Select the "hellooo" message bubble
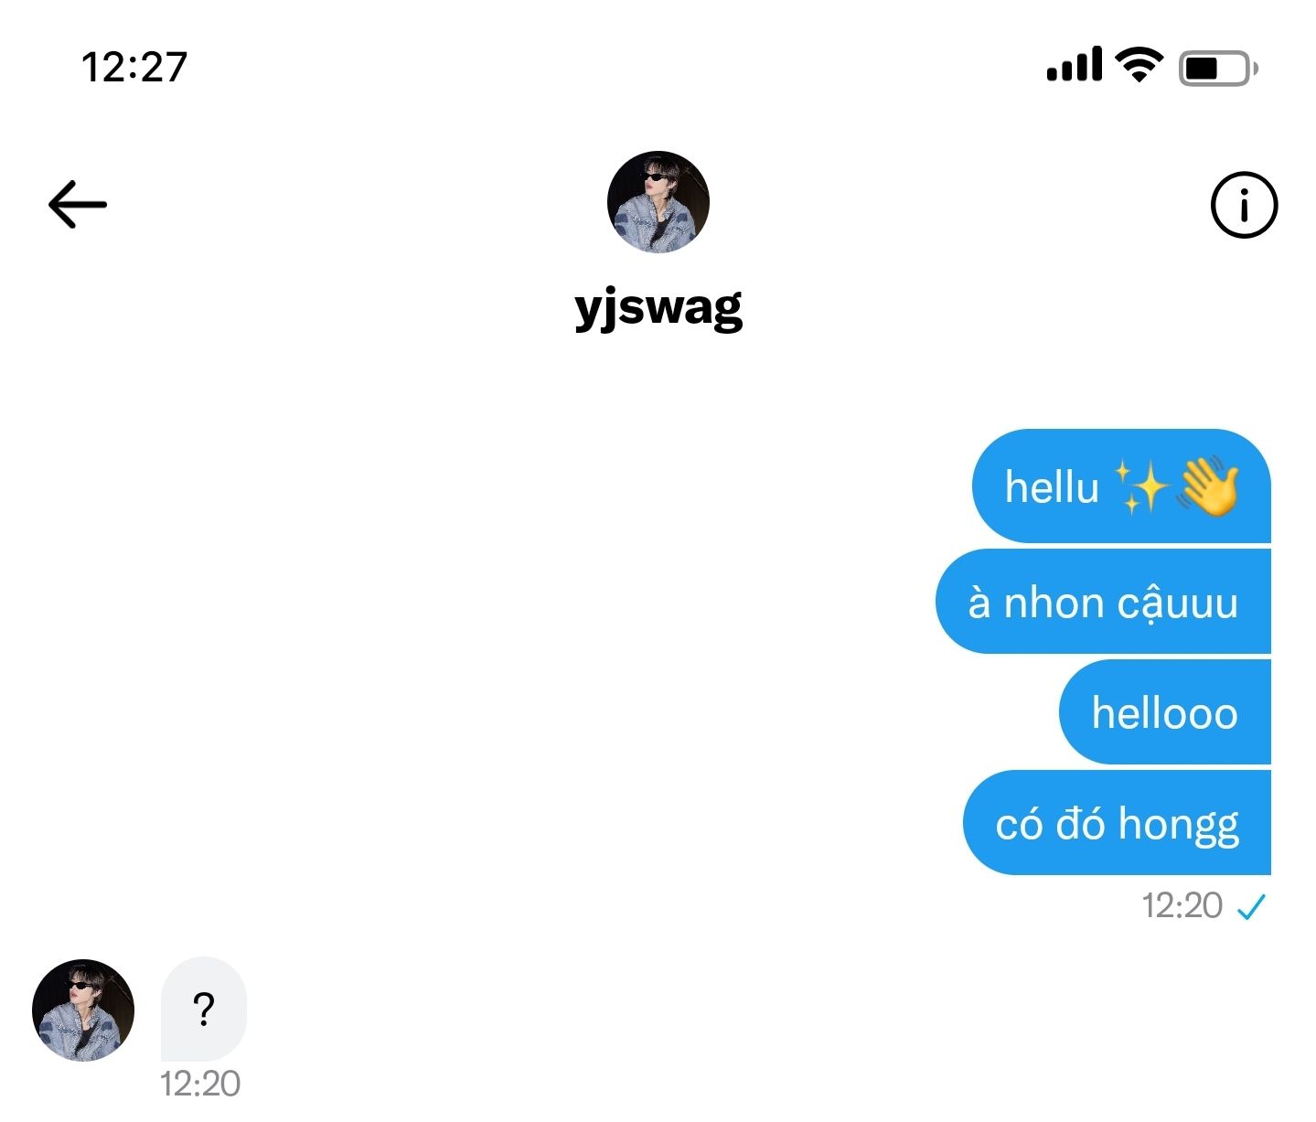 (1164, 713)
